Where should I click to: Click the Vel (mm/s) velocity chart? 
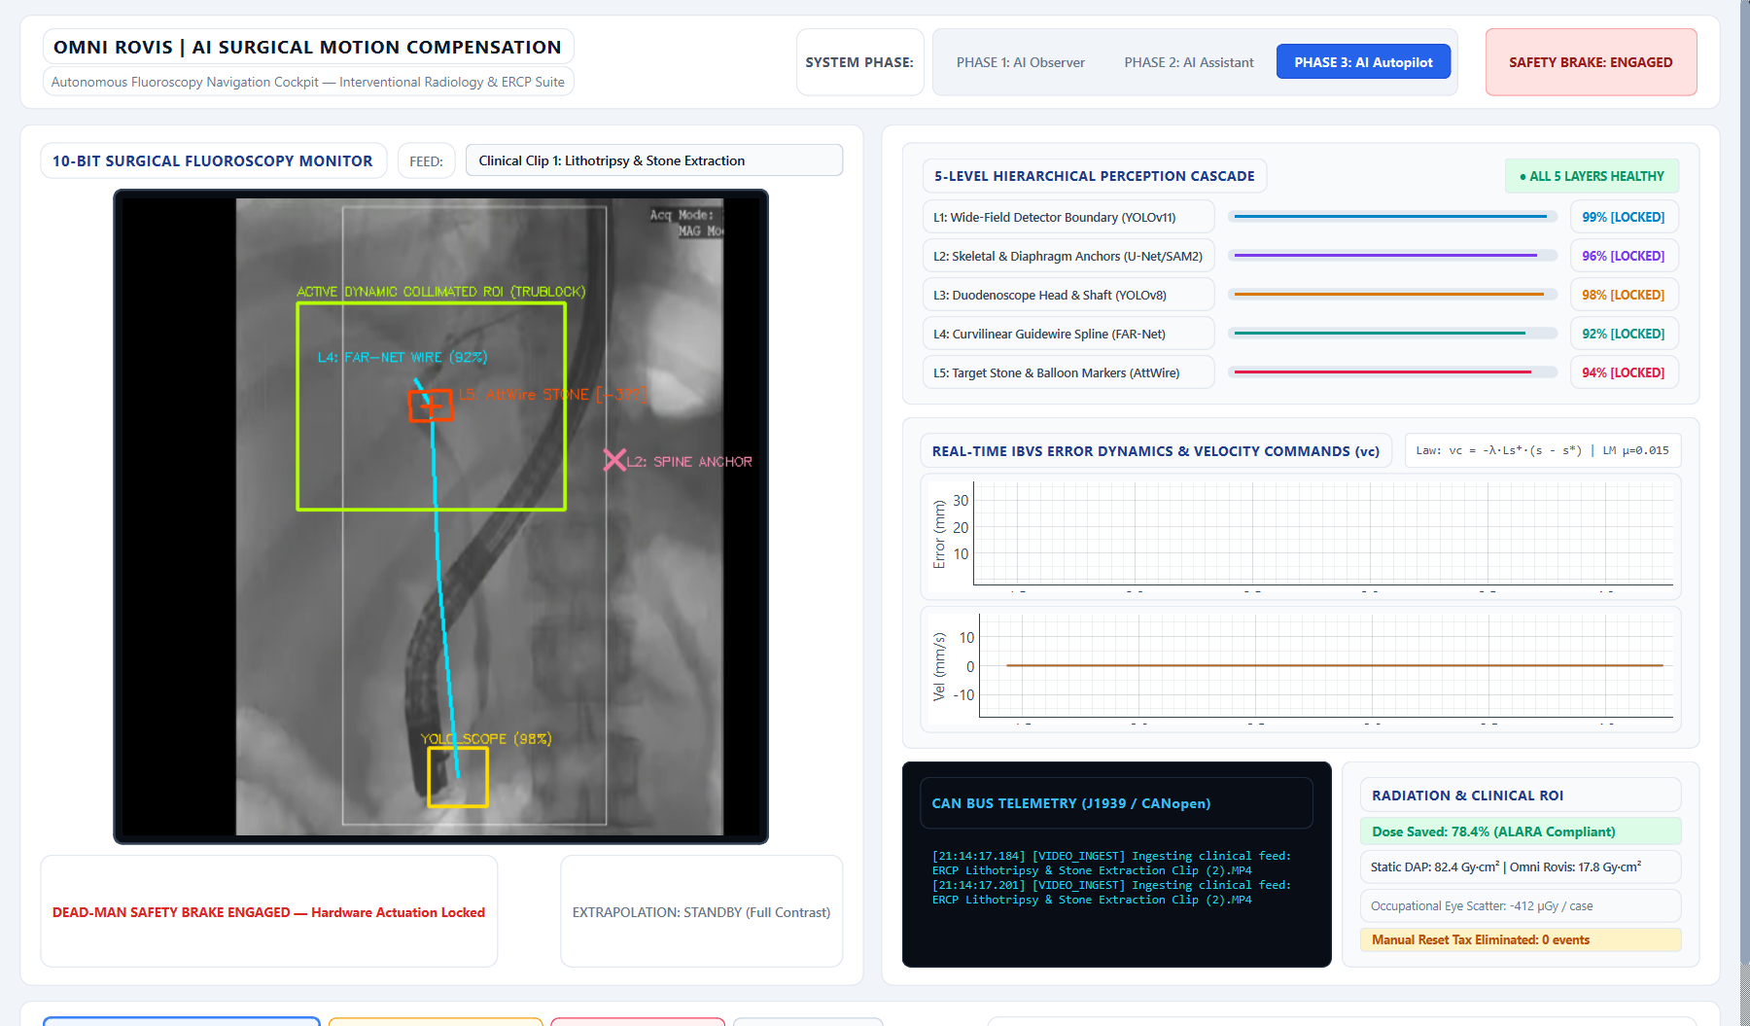[1301, 669]
